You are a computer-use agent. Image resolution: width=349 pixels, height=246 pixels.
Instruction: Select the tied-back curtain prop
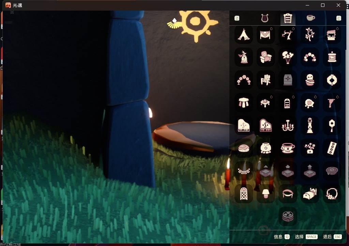coord(332,103)
